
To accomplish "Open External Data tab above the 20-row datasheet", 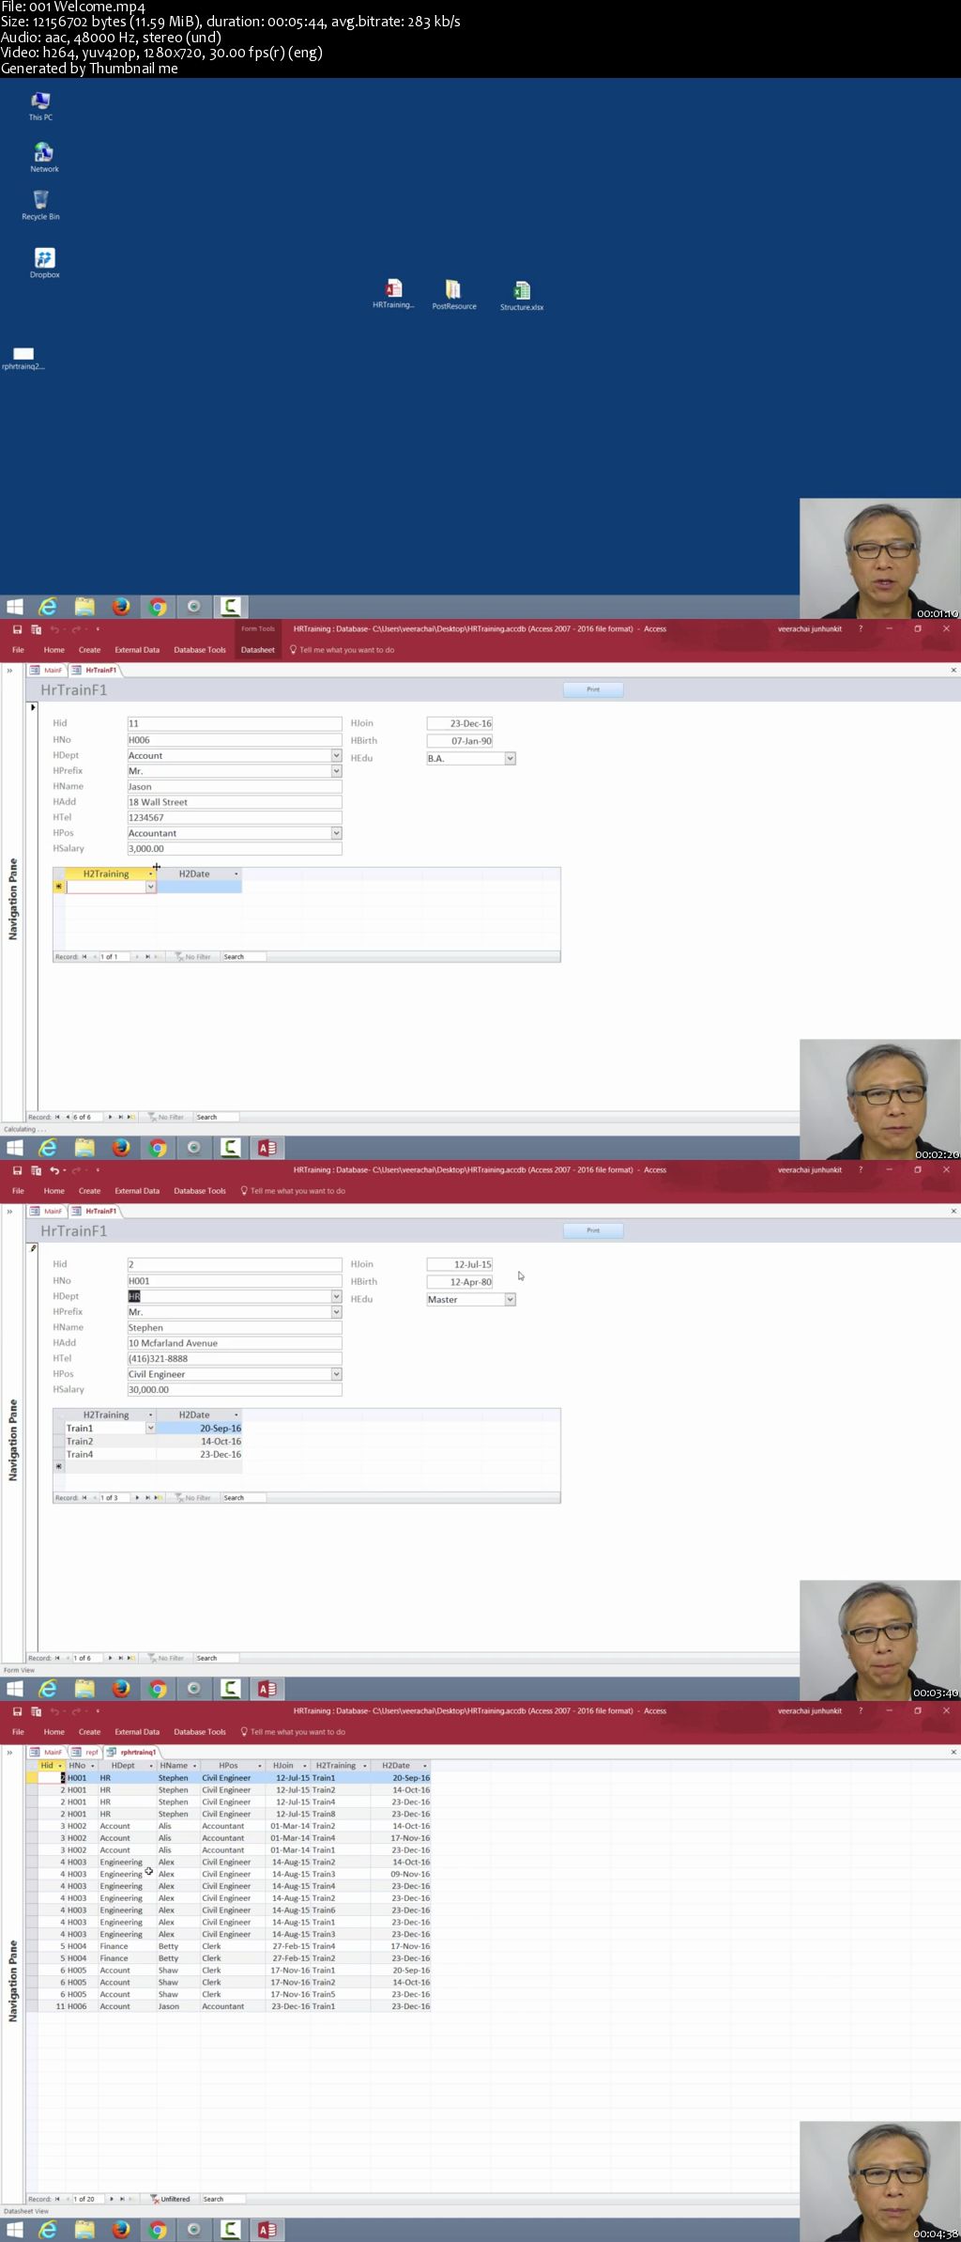I will click(137, 1732).
